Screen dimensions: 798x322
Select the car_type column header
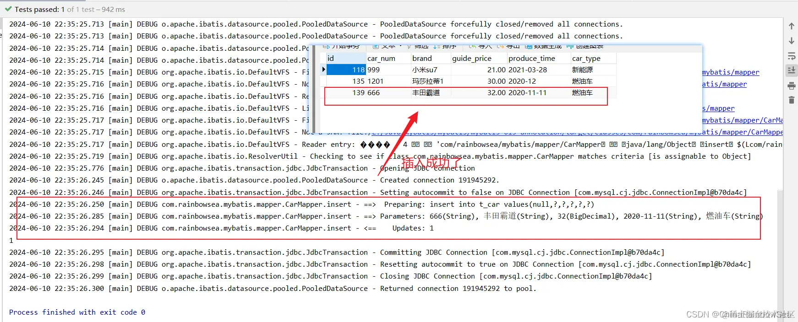593,58
